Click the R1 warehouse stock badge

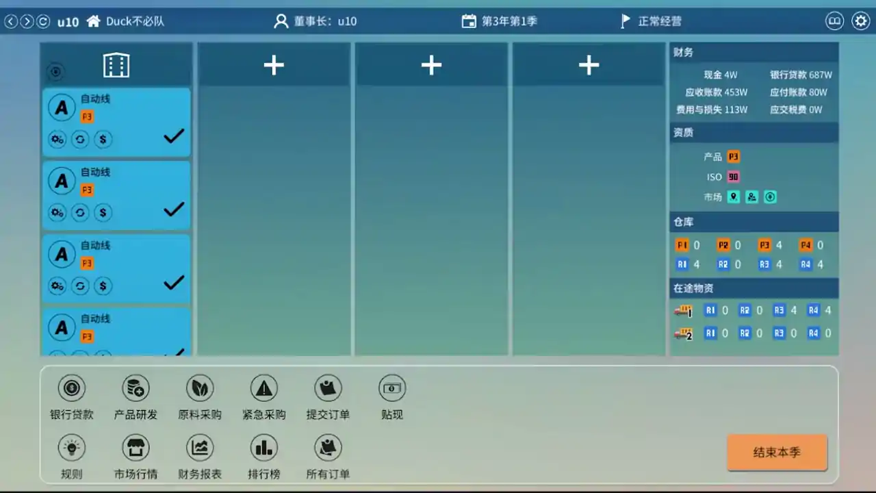click(x=682, y=264)
